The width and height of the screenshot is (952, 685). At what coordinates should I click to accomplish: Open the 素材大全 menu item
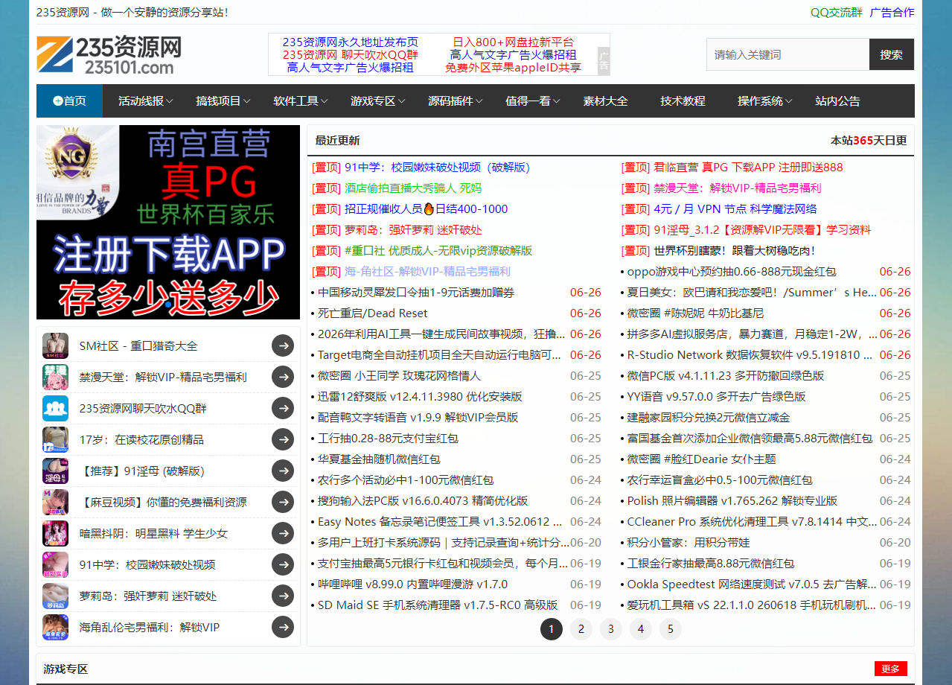[x=605, y=101]
